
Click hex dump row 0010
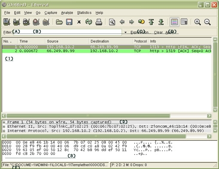coord(87,146)
